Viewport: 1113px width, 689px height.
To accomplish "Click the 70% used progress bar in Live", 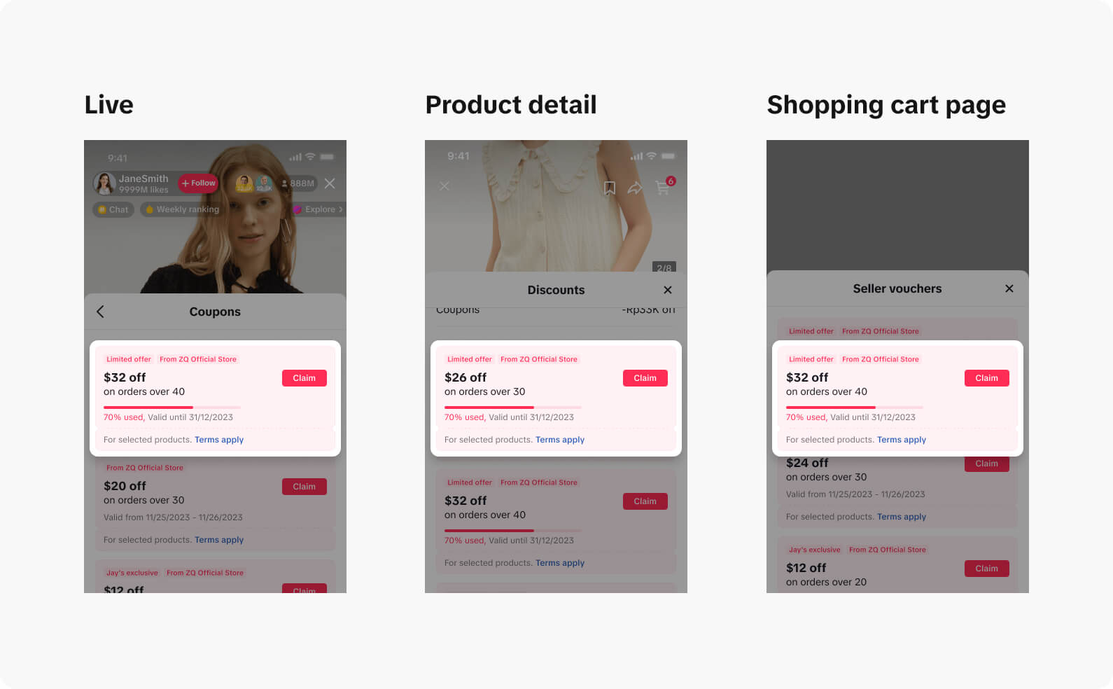I will point(171,407).
